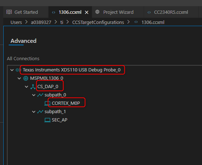Click the subpath_0 path icon
Viewport: 202px width, 165px height.
pos(40,95)
